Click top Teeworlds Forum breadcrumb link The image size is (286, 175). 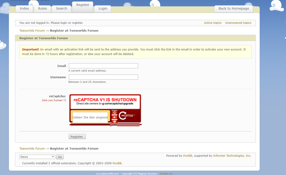click(x=32, y=31)
